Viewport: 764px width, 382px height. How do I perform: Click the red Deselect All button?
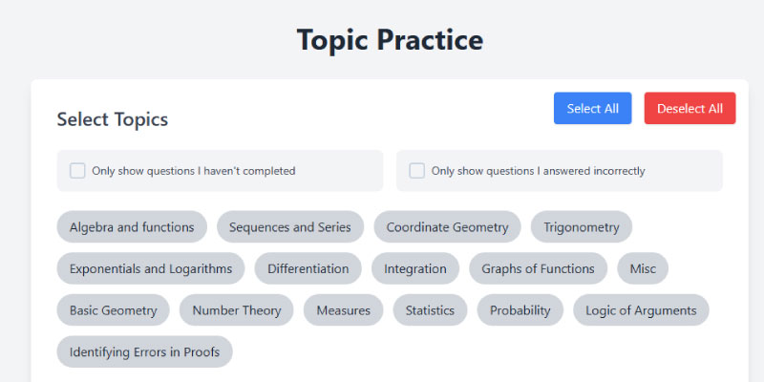(x=690, y=108)
